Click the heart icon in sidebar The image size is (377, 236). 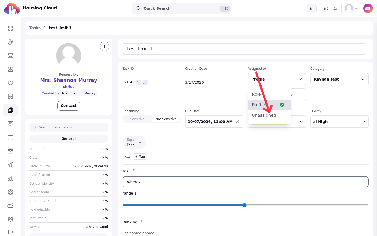10,83
